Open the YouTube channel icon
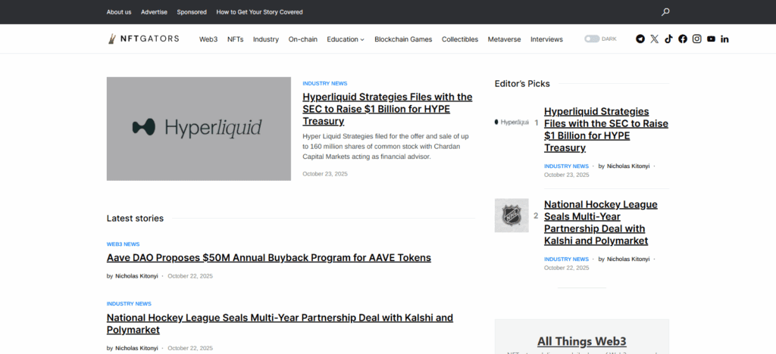Viewport: 776px width, 354px height. (x=711, y=39)
